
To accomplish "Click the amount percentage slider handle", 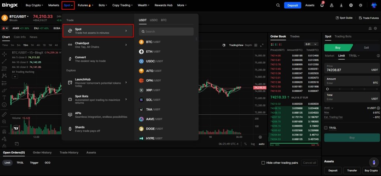I will tap(327, 89).
